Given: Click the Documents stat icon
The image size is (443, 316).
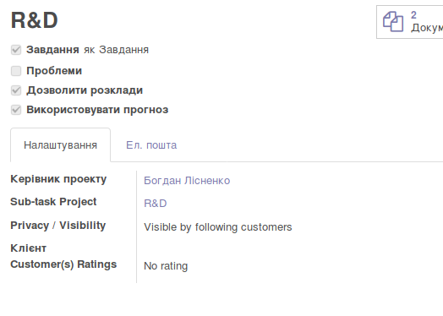Looking at the screenshot, I should (393, 21).
